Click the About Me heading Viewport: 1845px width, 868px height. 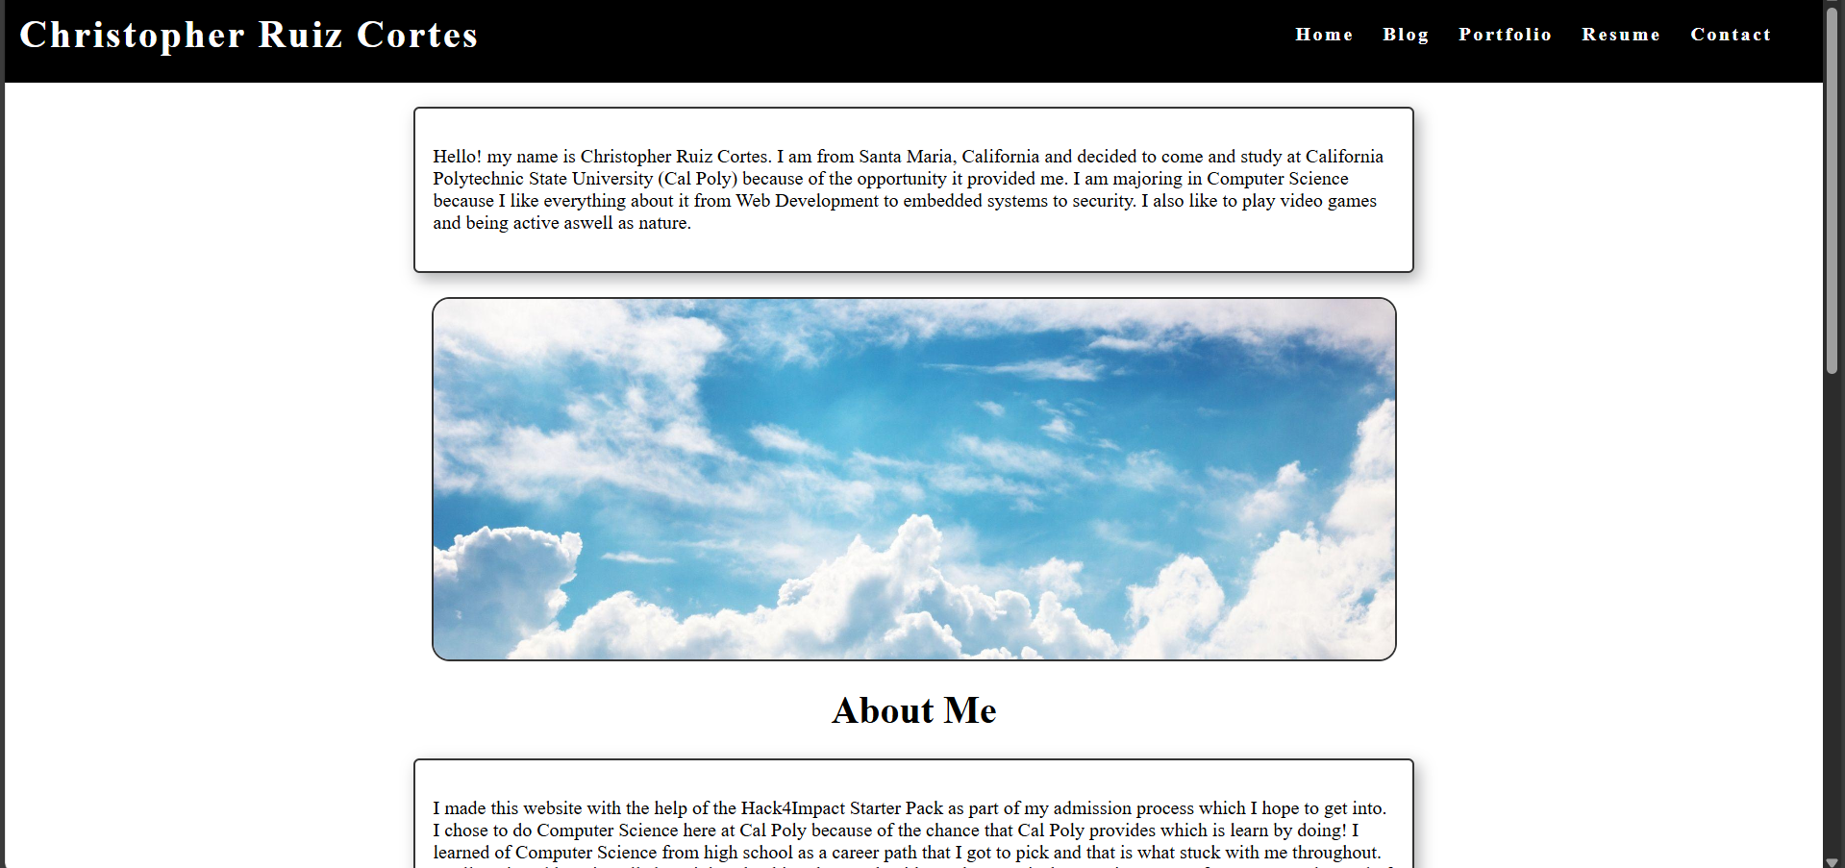pos(912,710)
